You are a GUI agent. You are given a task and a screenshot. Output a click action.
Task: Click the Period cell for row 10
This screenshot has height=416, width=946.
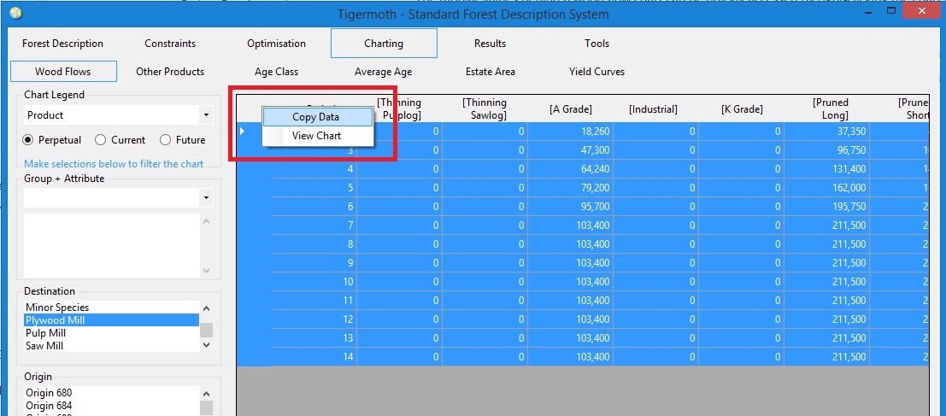point(314,282)
